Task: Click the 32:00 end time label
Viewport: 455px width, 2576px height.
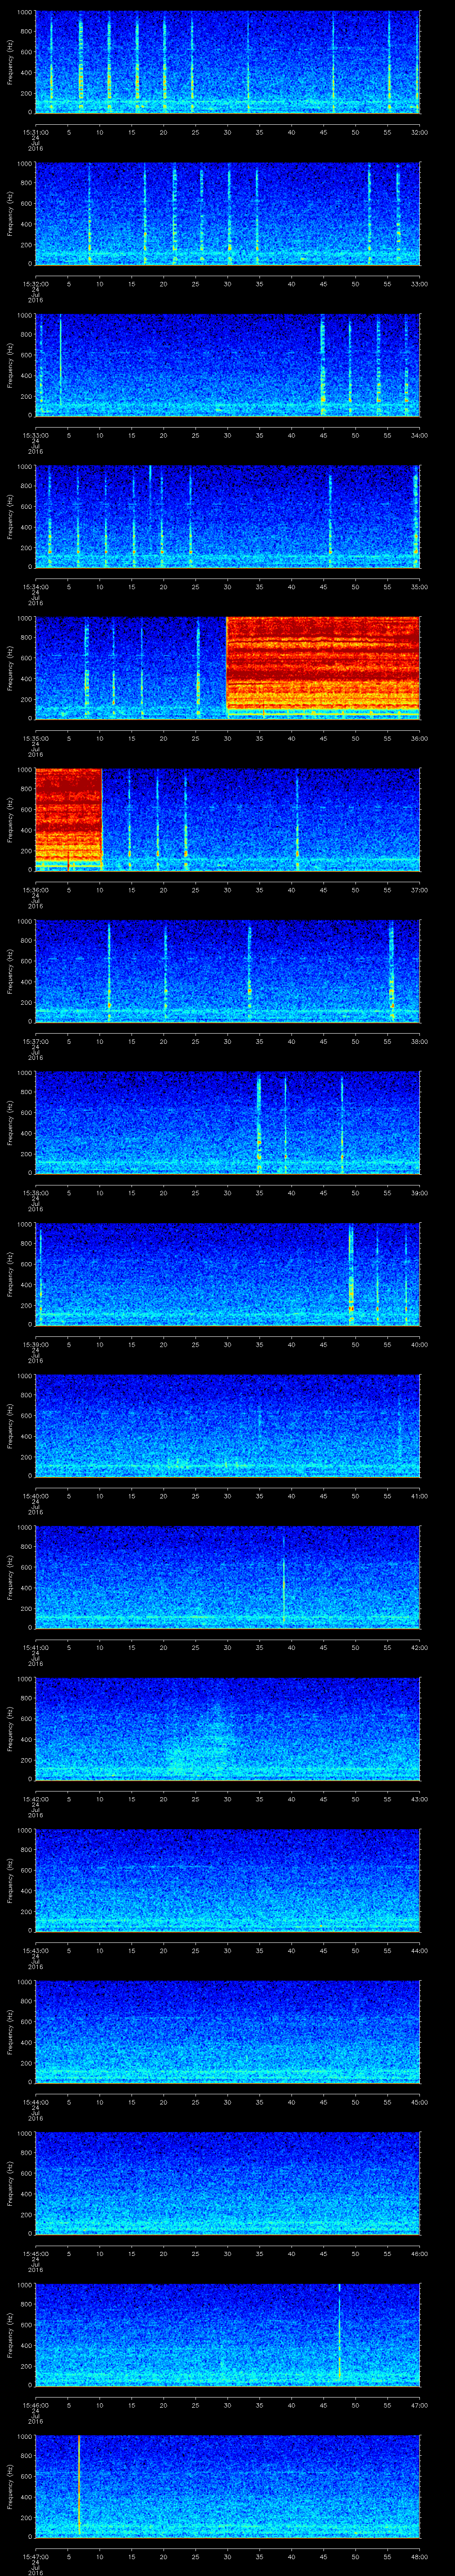Action: [x=419, y=132]
